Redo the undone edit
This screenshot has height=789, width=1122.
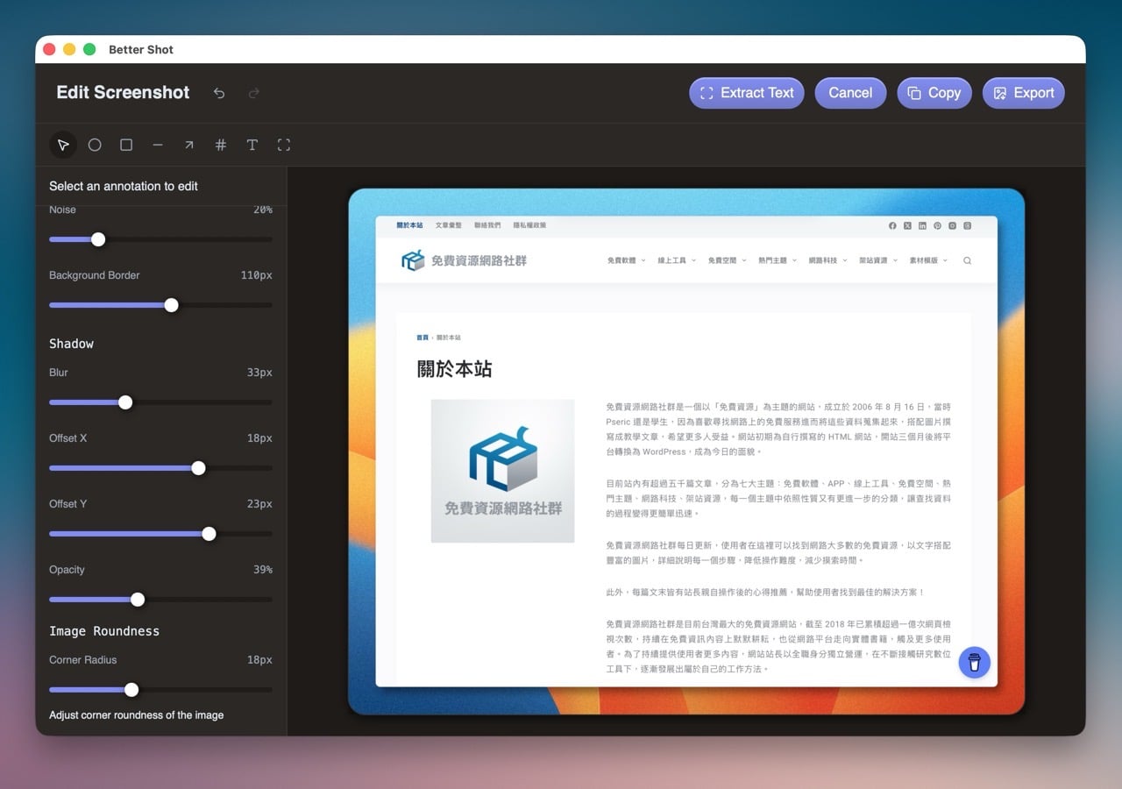pyautogui.click(x=254, y=93)
